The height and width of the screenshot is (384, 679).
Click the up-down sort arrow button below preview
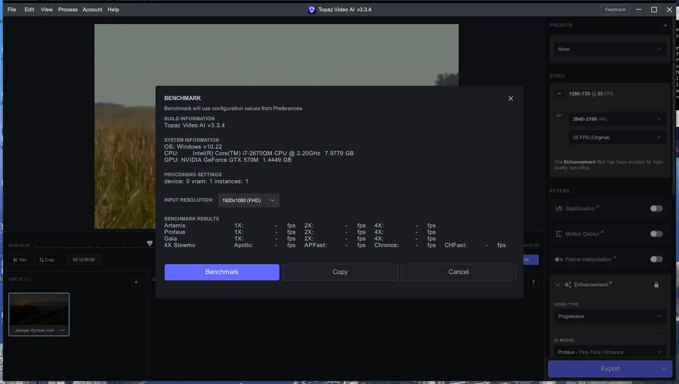click(x=534, y=282)
